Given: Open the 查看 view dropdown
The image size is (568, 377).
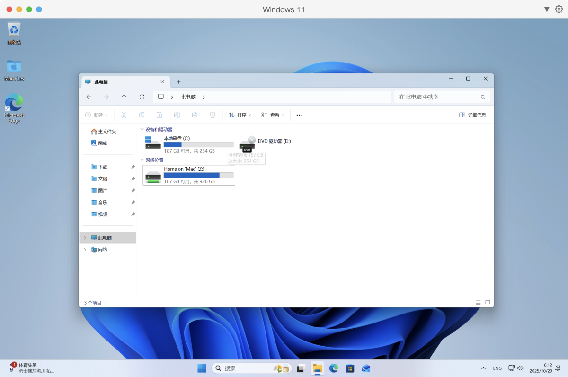Looking at the screenshot, I should [x=273, y=115].
